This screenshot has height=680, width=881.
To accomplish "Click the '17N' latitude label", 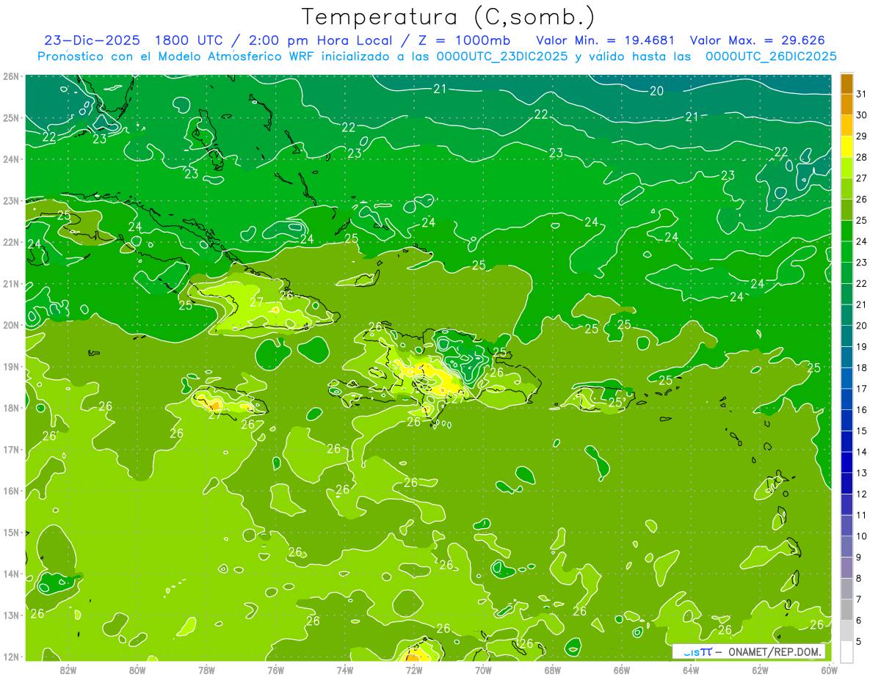I will pyautogui.click(x=11, y=449).
